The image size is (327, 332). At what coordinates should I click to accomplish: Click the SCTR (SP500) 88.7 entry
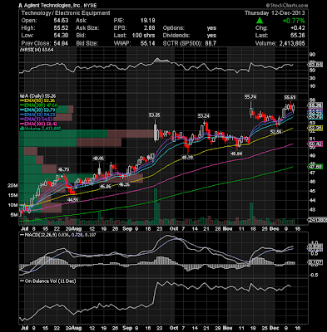(190, 43)
